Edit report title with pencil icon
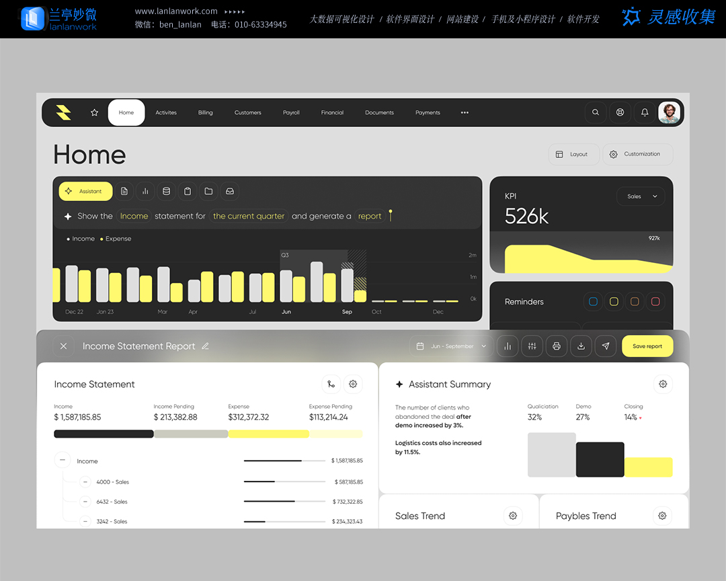The width and height of the screenshot is (726, 581). click(x=205, y=346)
